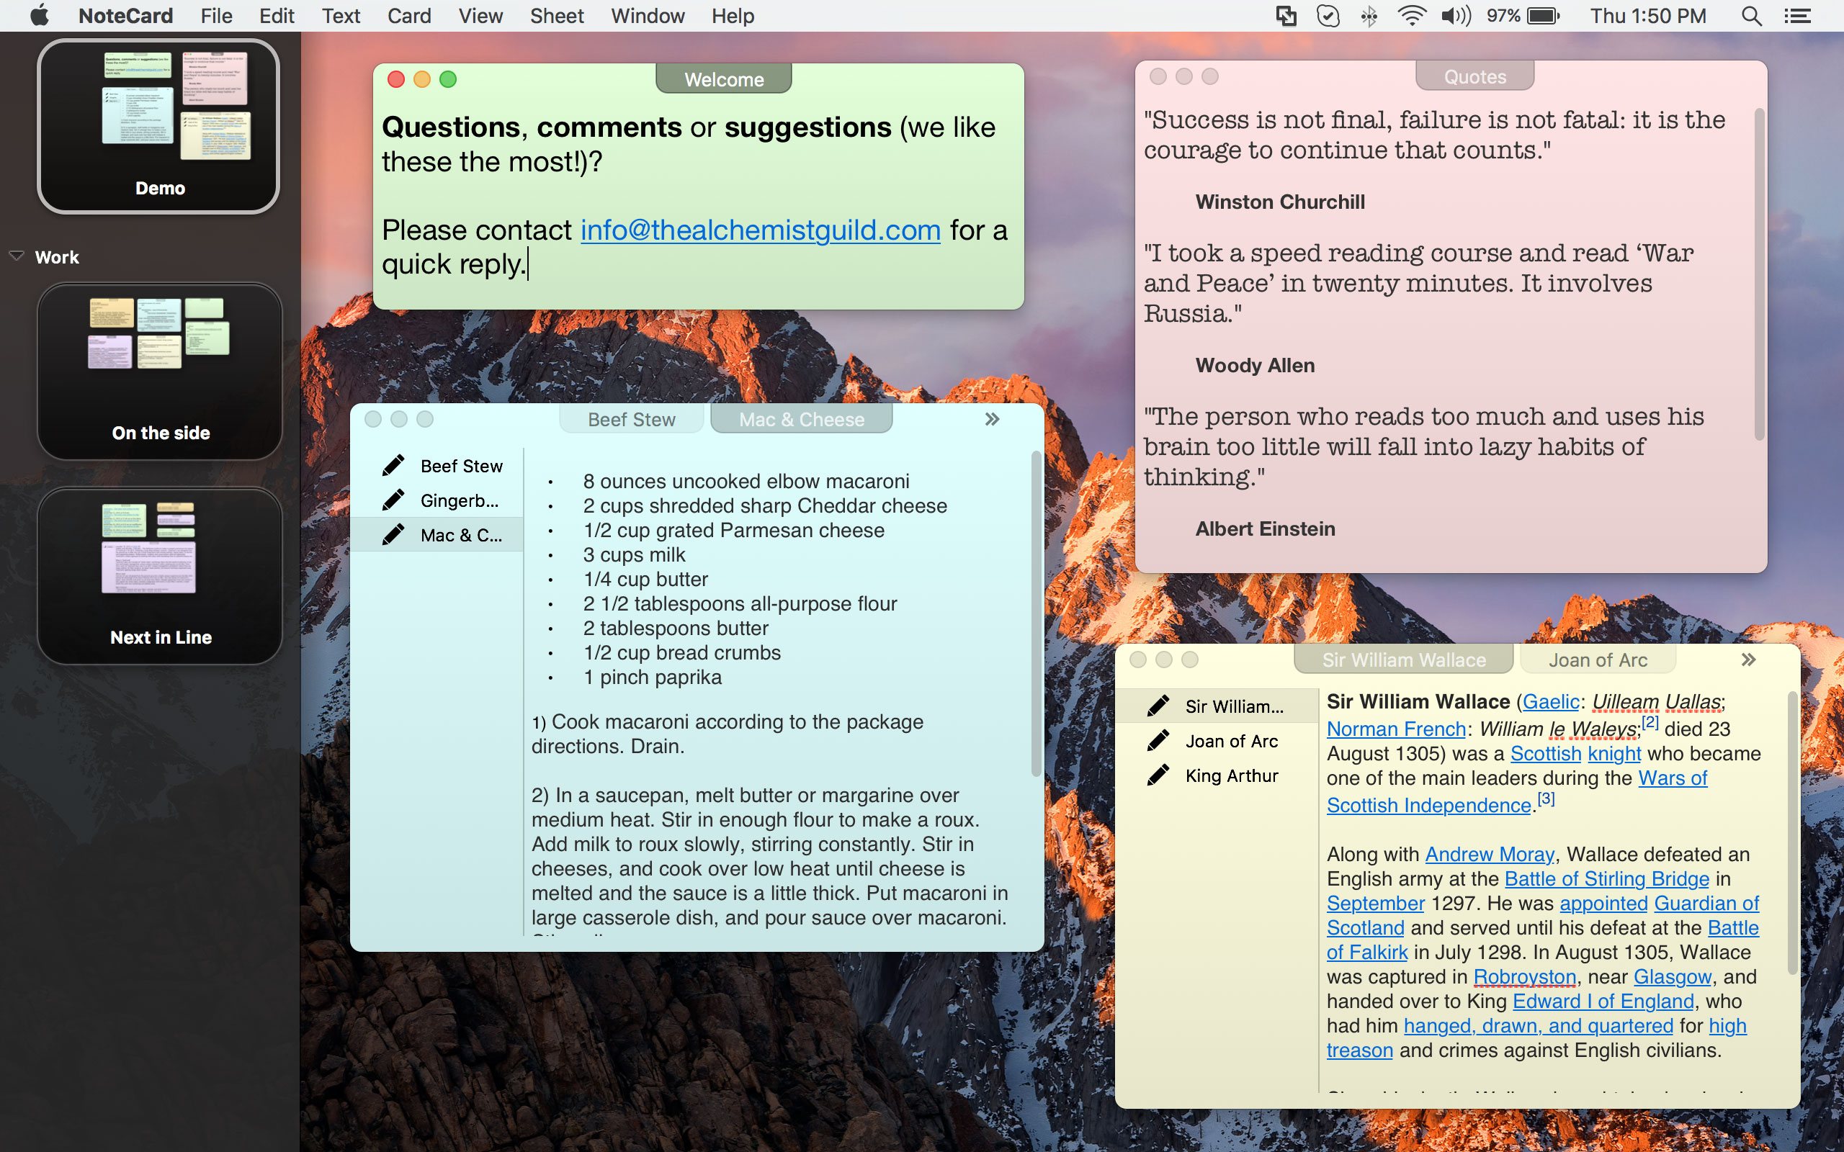Open the Sheet menu in menu bar
This screenshot has width=1844, height=1152.
(x=555, y=14)
